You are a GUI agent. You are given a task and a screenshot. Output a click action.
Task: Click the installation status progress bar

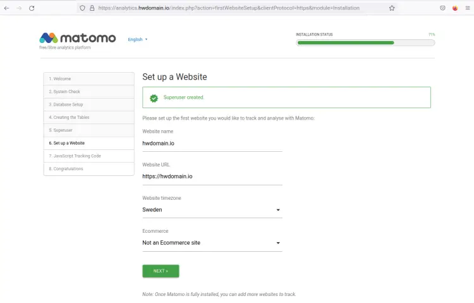365,43
